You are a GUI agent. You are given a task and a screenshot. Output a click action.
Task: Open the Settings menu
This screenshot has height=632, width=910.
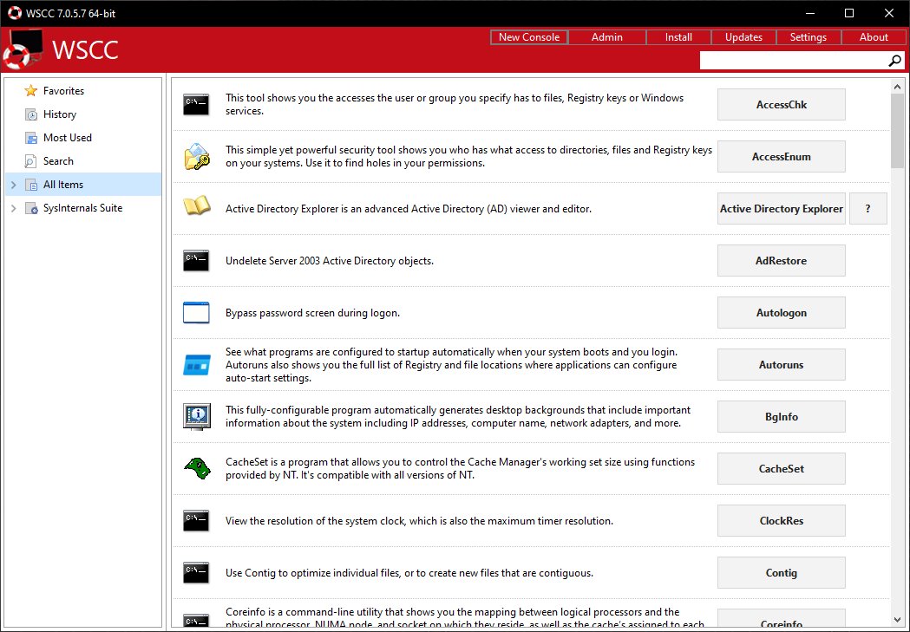click(x=809, y=37)
